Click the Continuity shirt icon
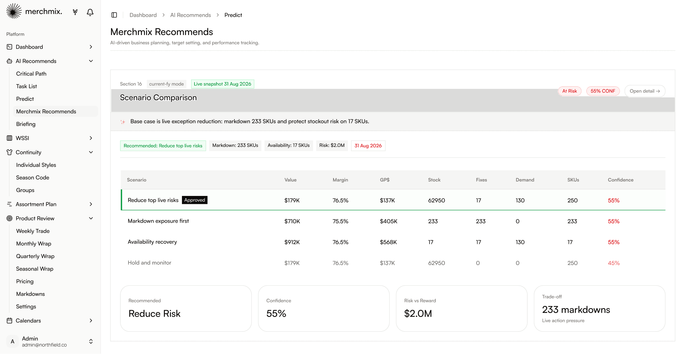Viewport: 685px width, 354px height. pos(9,152)
